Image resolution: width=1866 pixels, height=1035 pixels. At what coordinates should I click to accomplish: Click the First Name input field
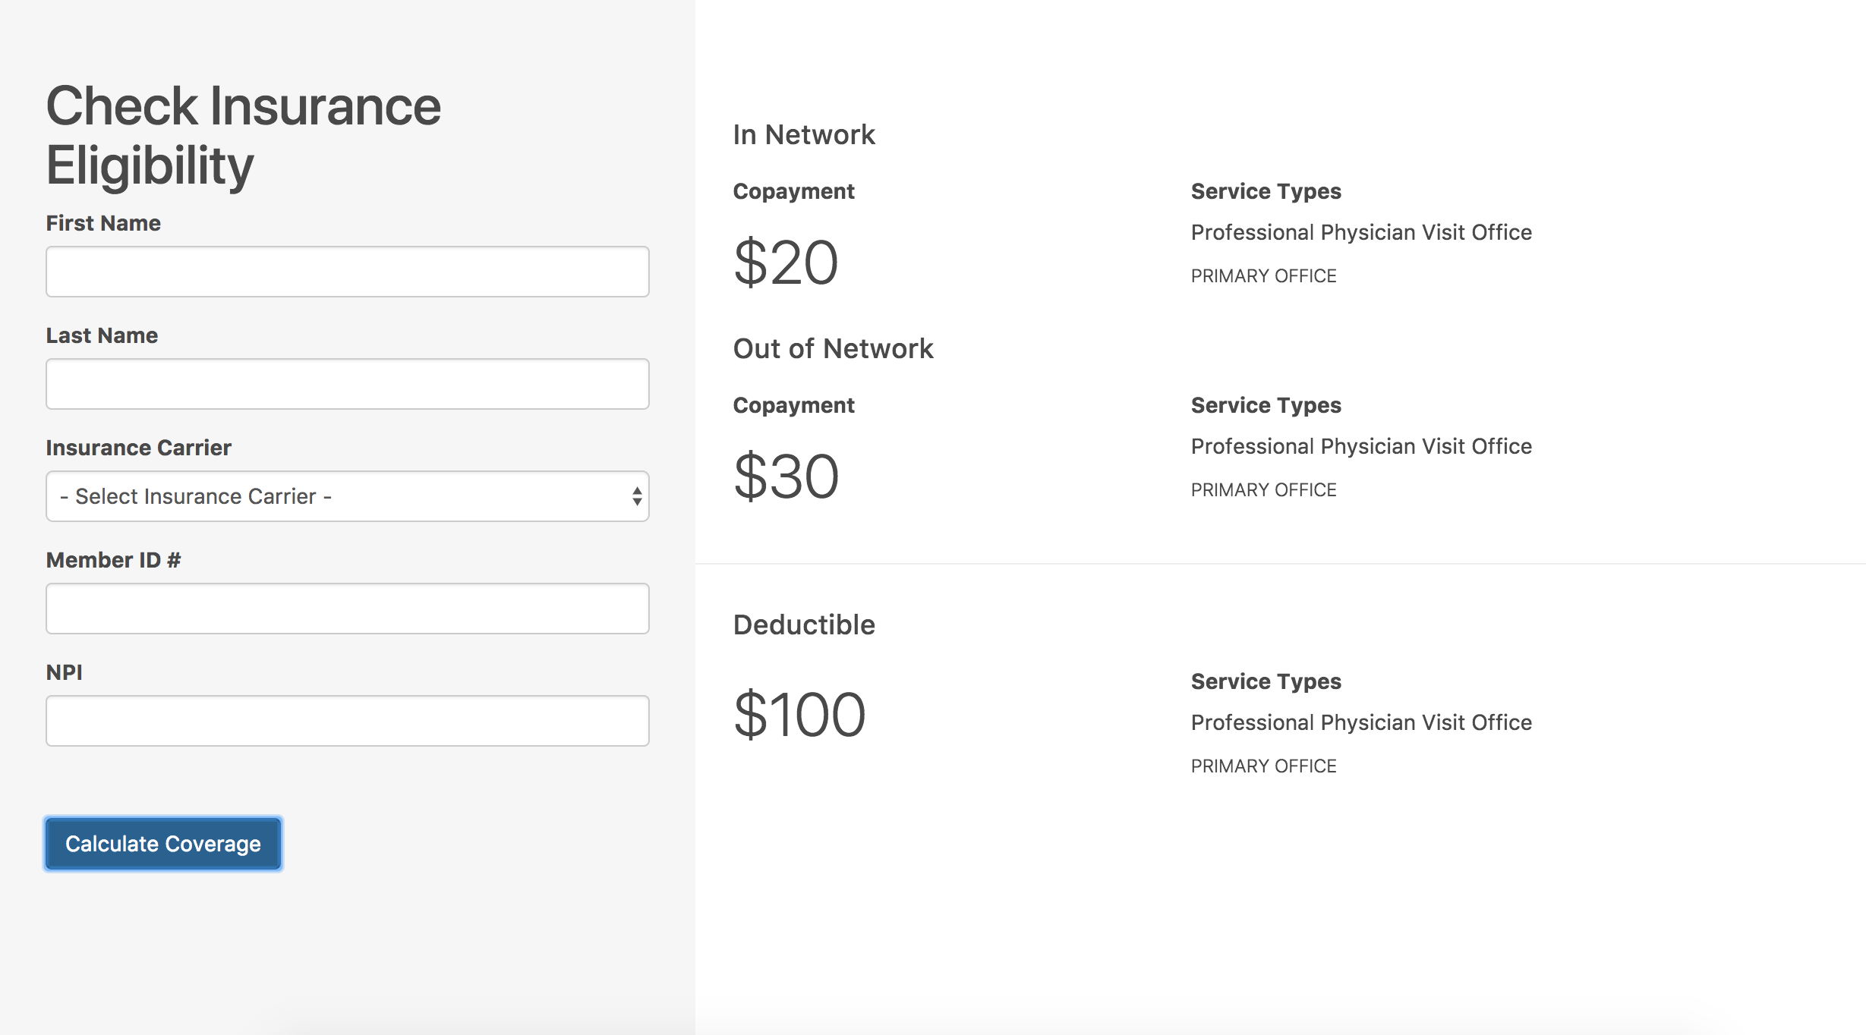pos(347,272)
